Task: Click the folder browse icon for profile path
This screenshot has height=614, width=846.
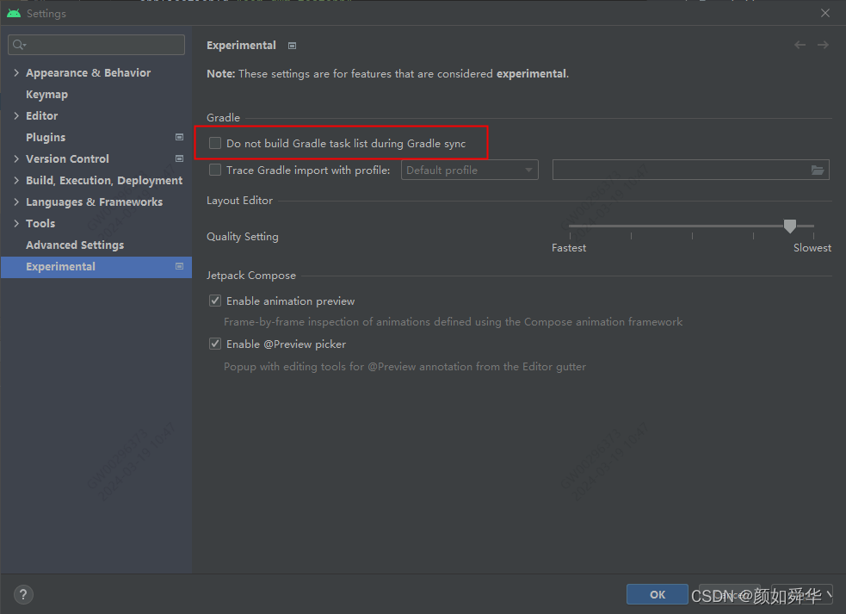Action: tap(818, 170)
